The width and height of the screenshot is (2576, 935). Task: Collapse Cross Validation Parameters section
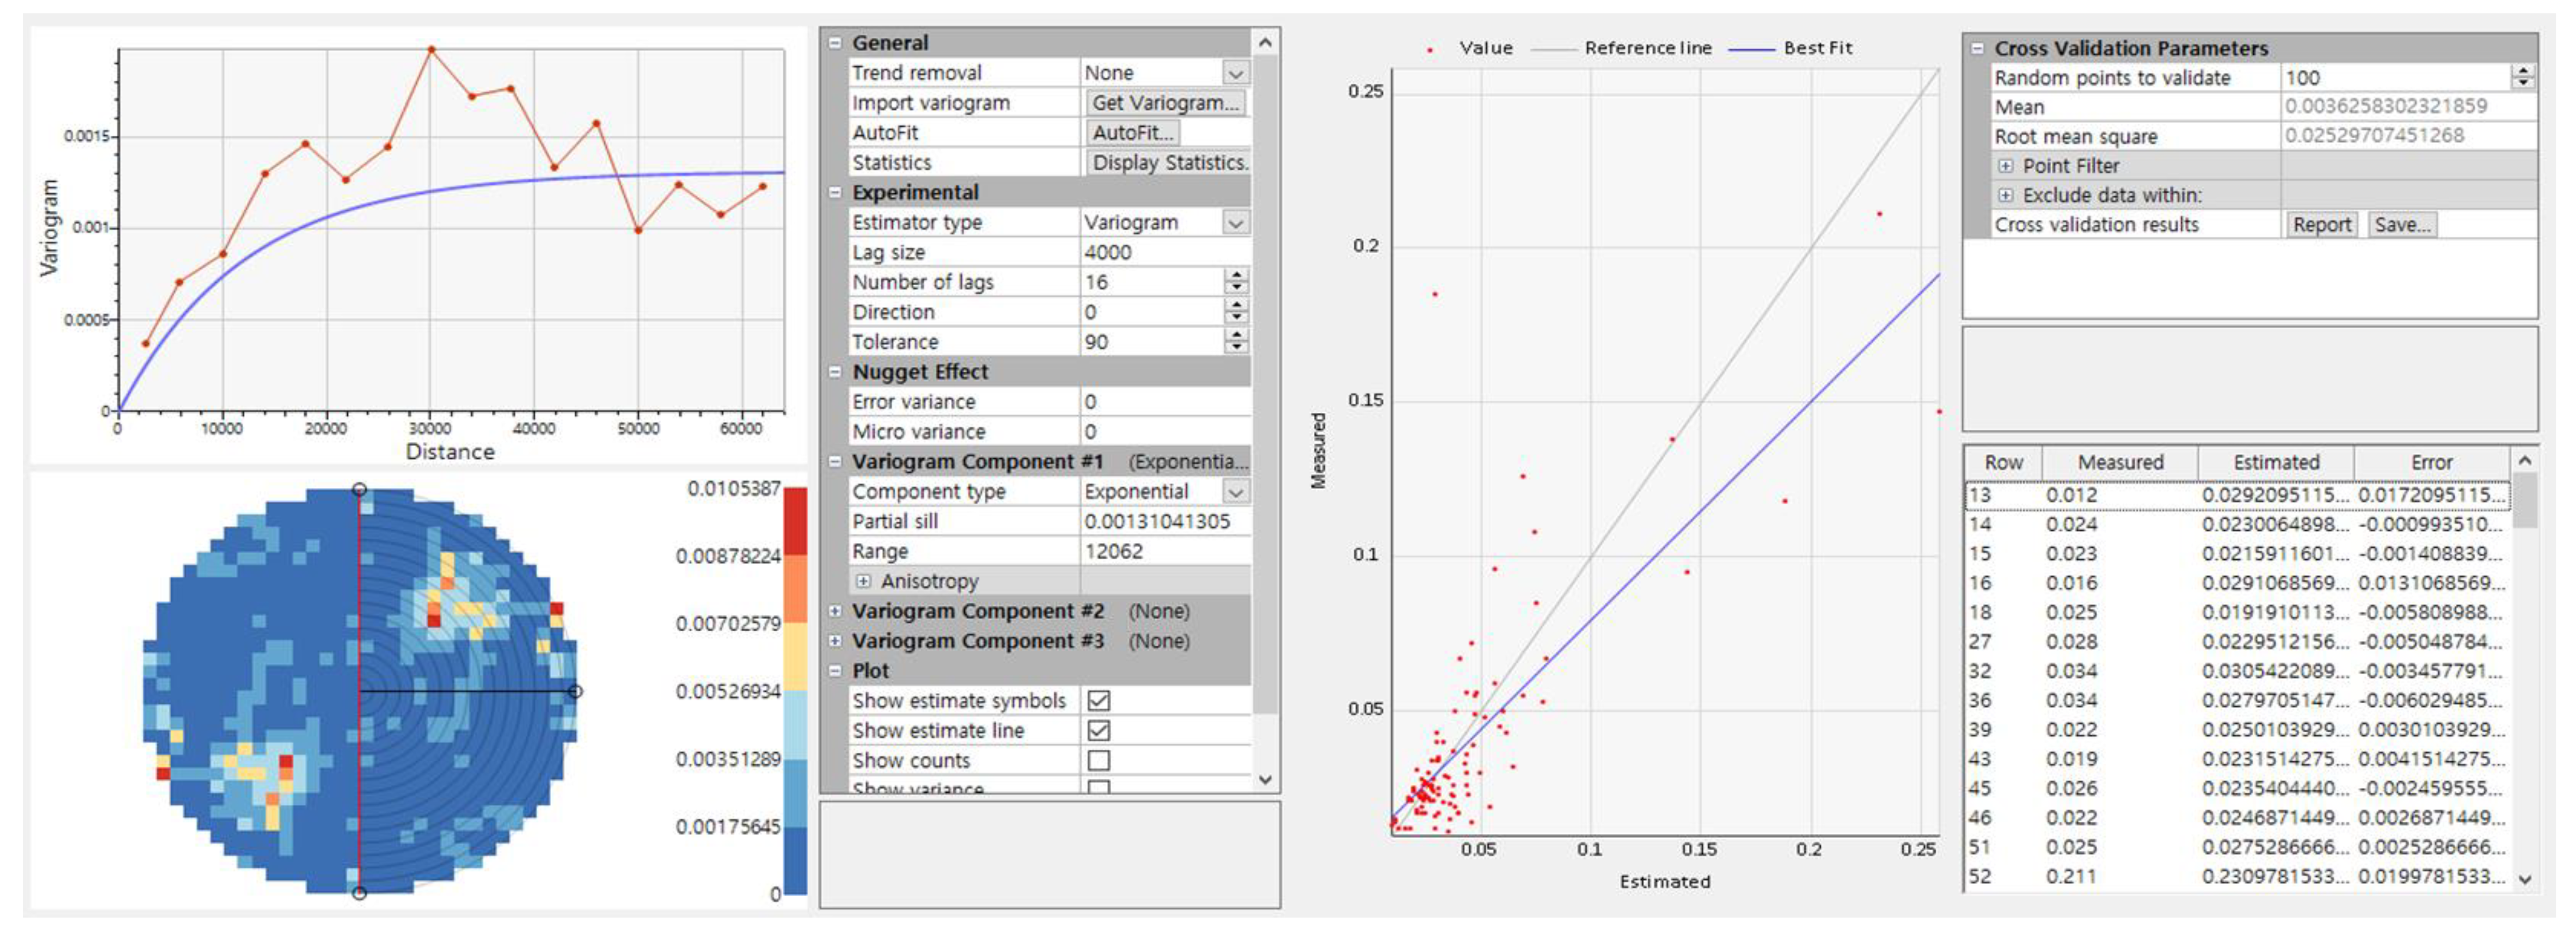[1977, 48]
